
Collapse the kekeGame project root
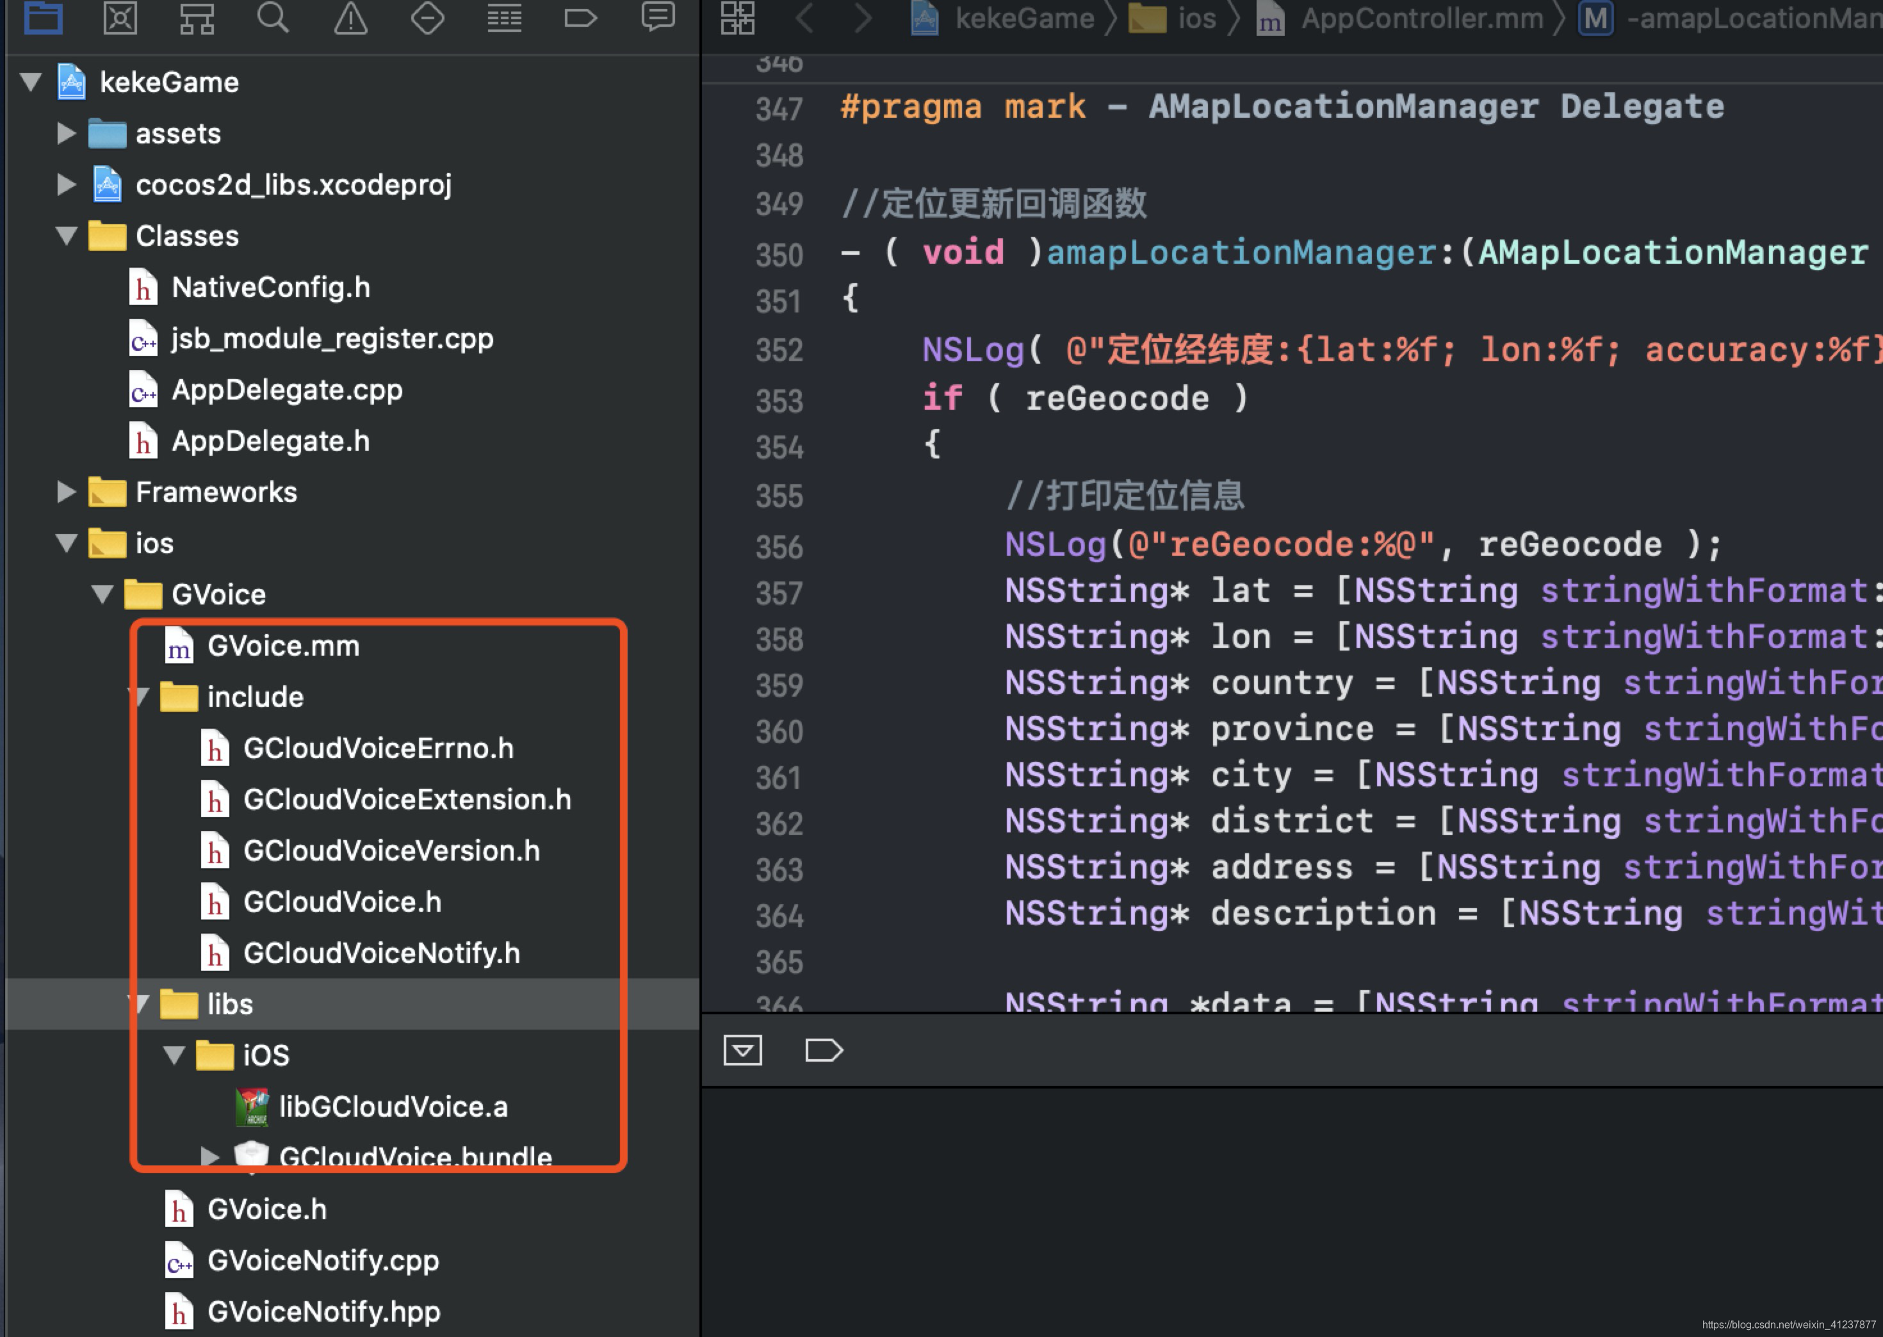[x=31, y=81]
